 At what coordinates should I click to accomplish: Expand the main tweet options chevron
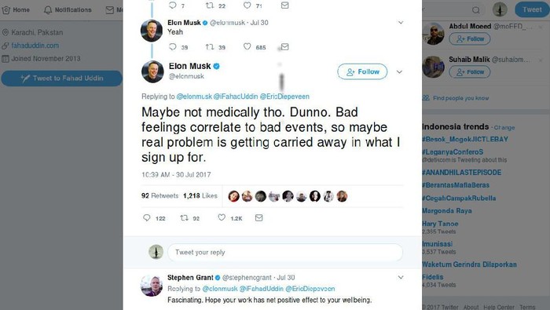point(399,71)
